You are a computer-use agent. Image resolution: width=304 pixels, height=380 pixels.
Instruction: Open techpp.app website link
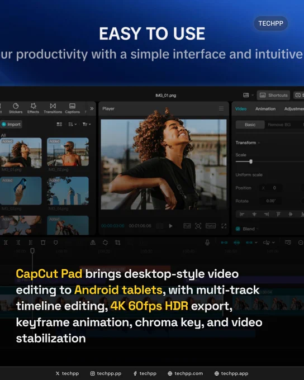[x=231, y=373]
